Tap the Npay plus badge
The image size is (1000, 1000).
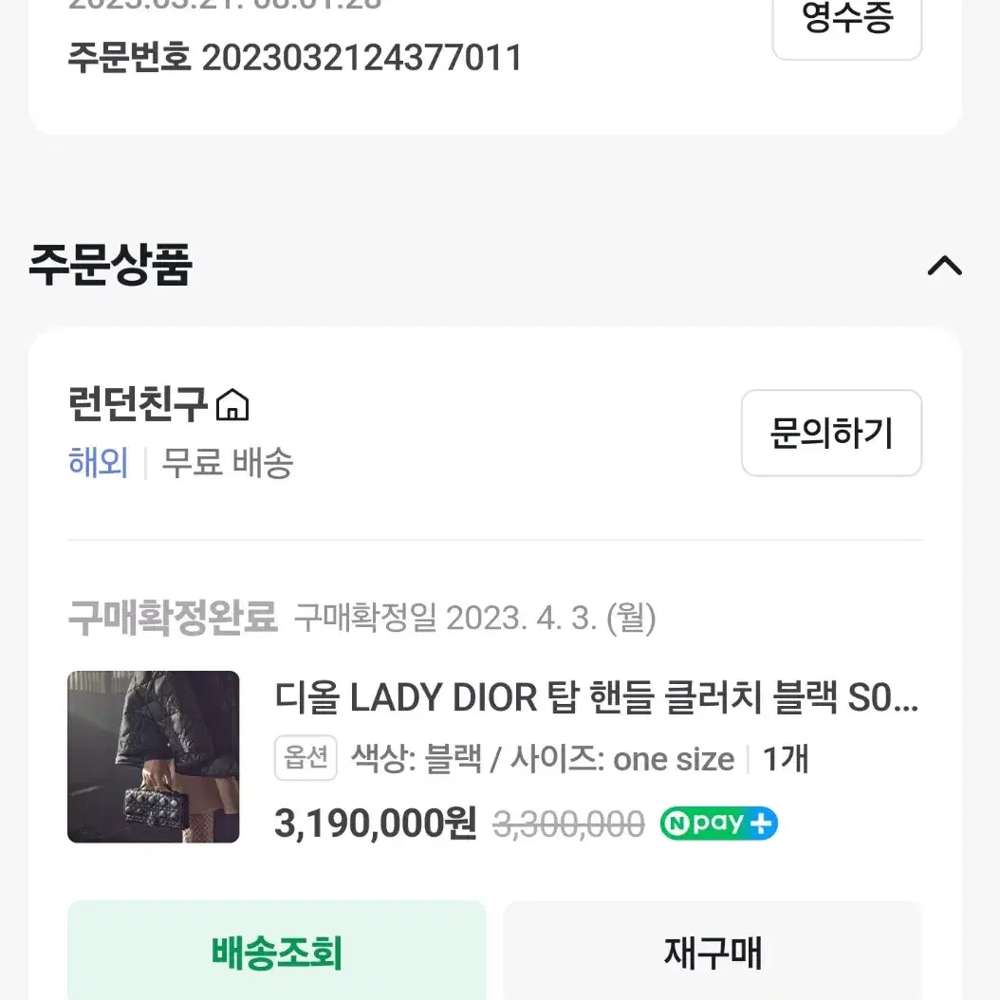[719, 824]
